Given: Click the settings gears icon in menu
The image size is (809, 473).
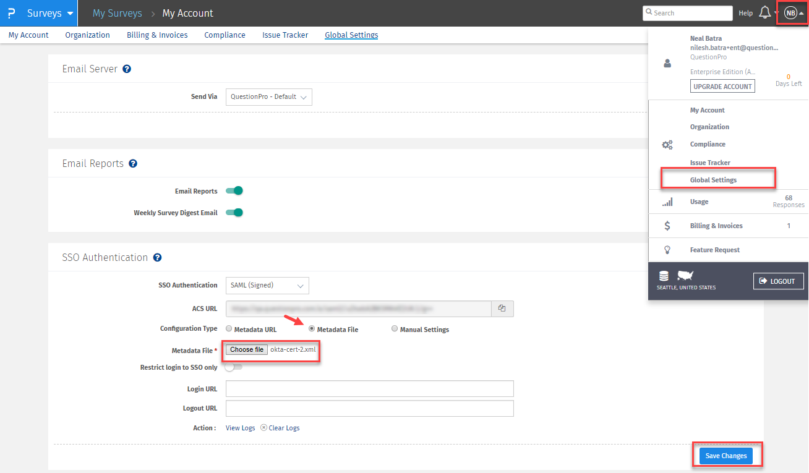Looking at the screenshot, I should tap(667, 145).
